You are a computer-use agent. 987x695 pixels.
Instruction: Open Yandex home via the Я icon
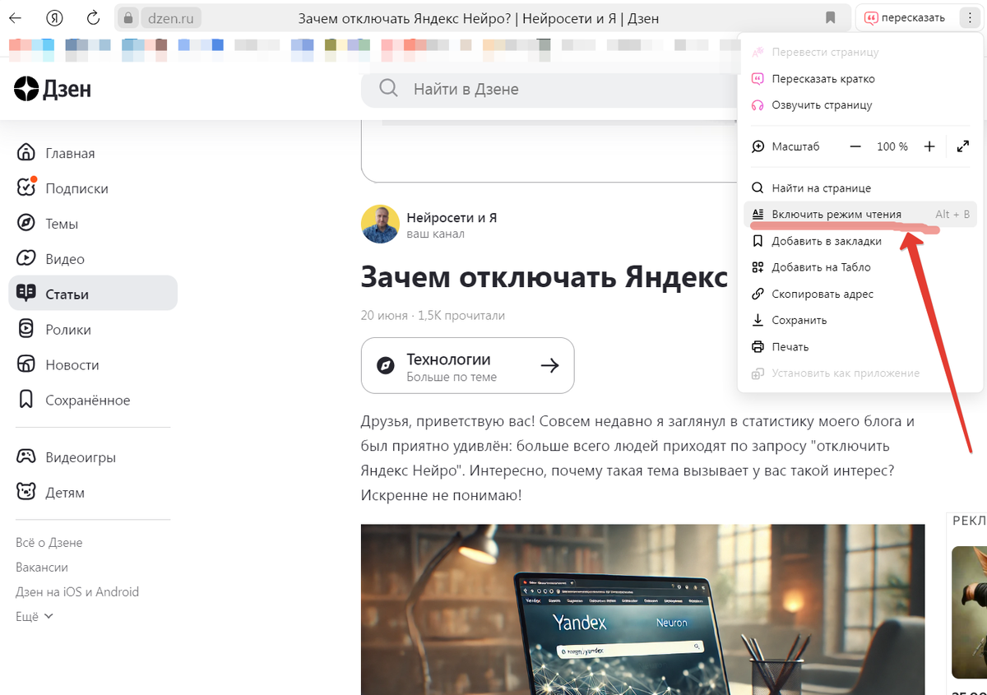(x=55, y=17)
